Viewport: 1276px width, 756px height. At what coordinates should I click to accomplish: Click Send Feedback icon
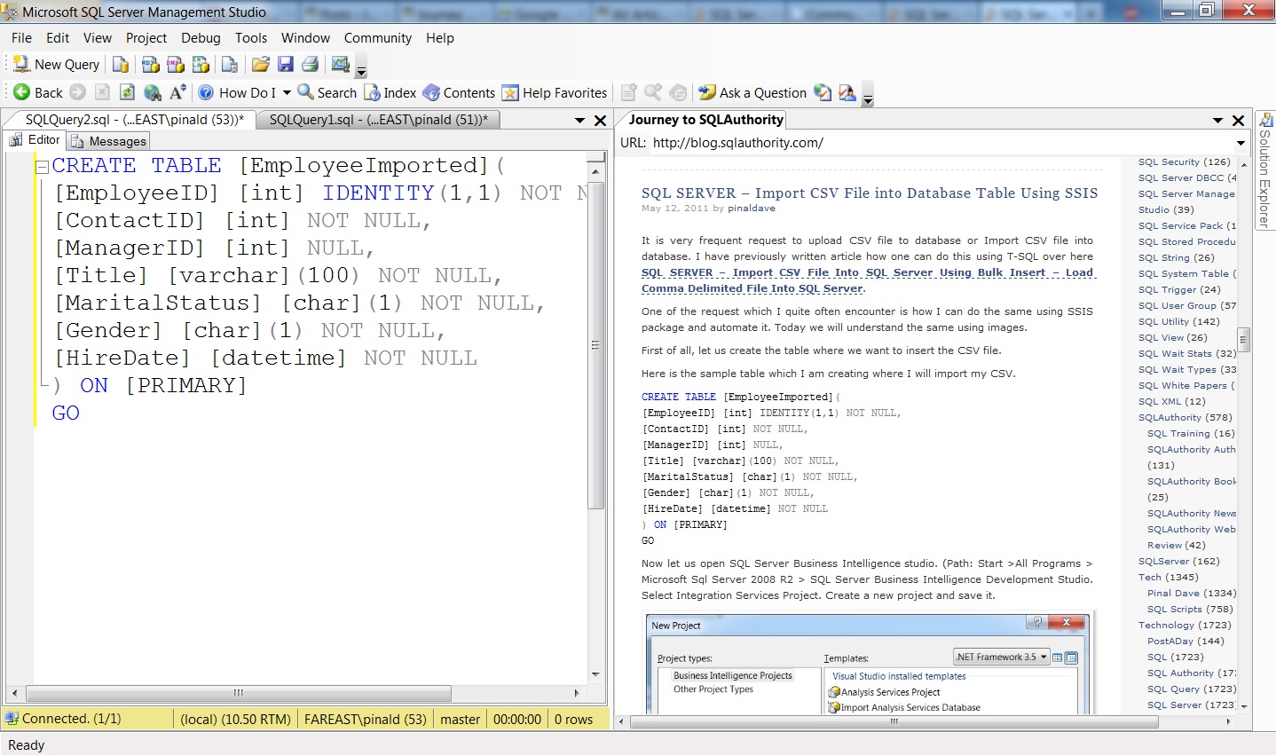[847, 92]
